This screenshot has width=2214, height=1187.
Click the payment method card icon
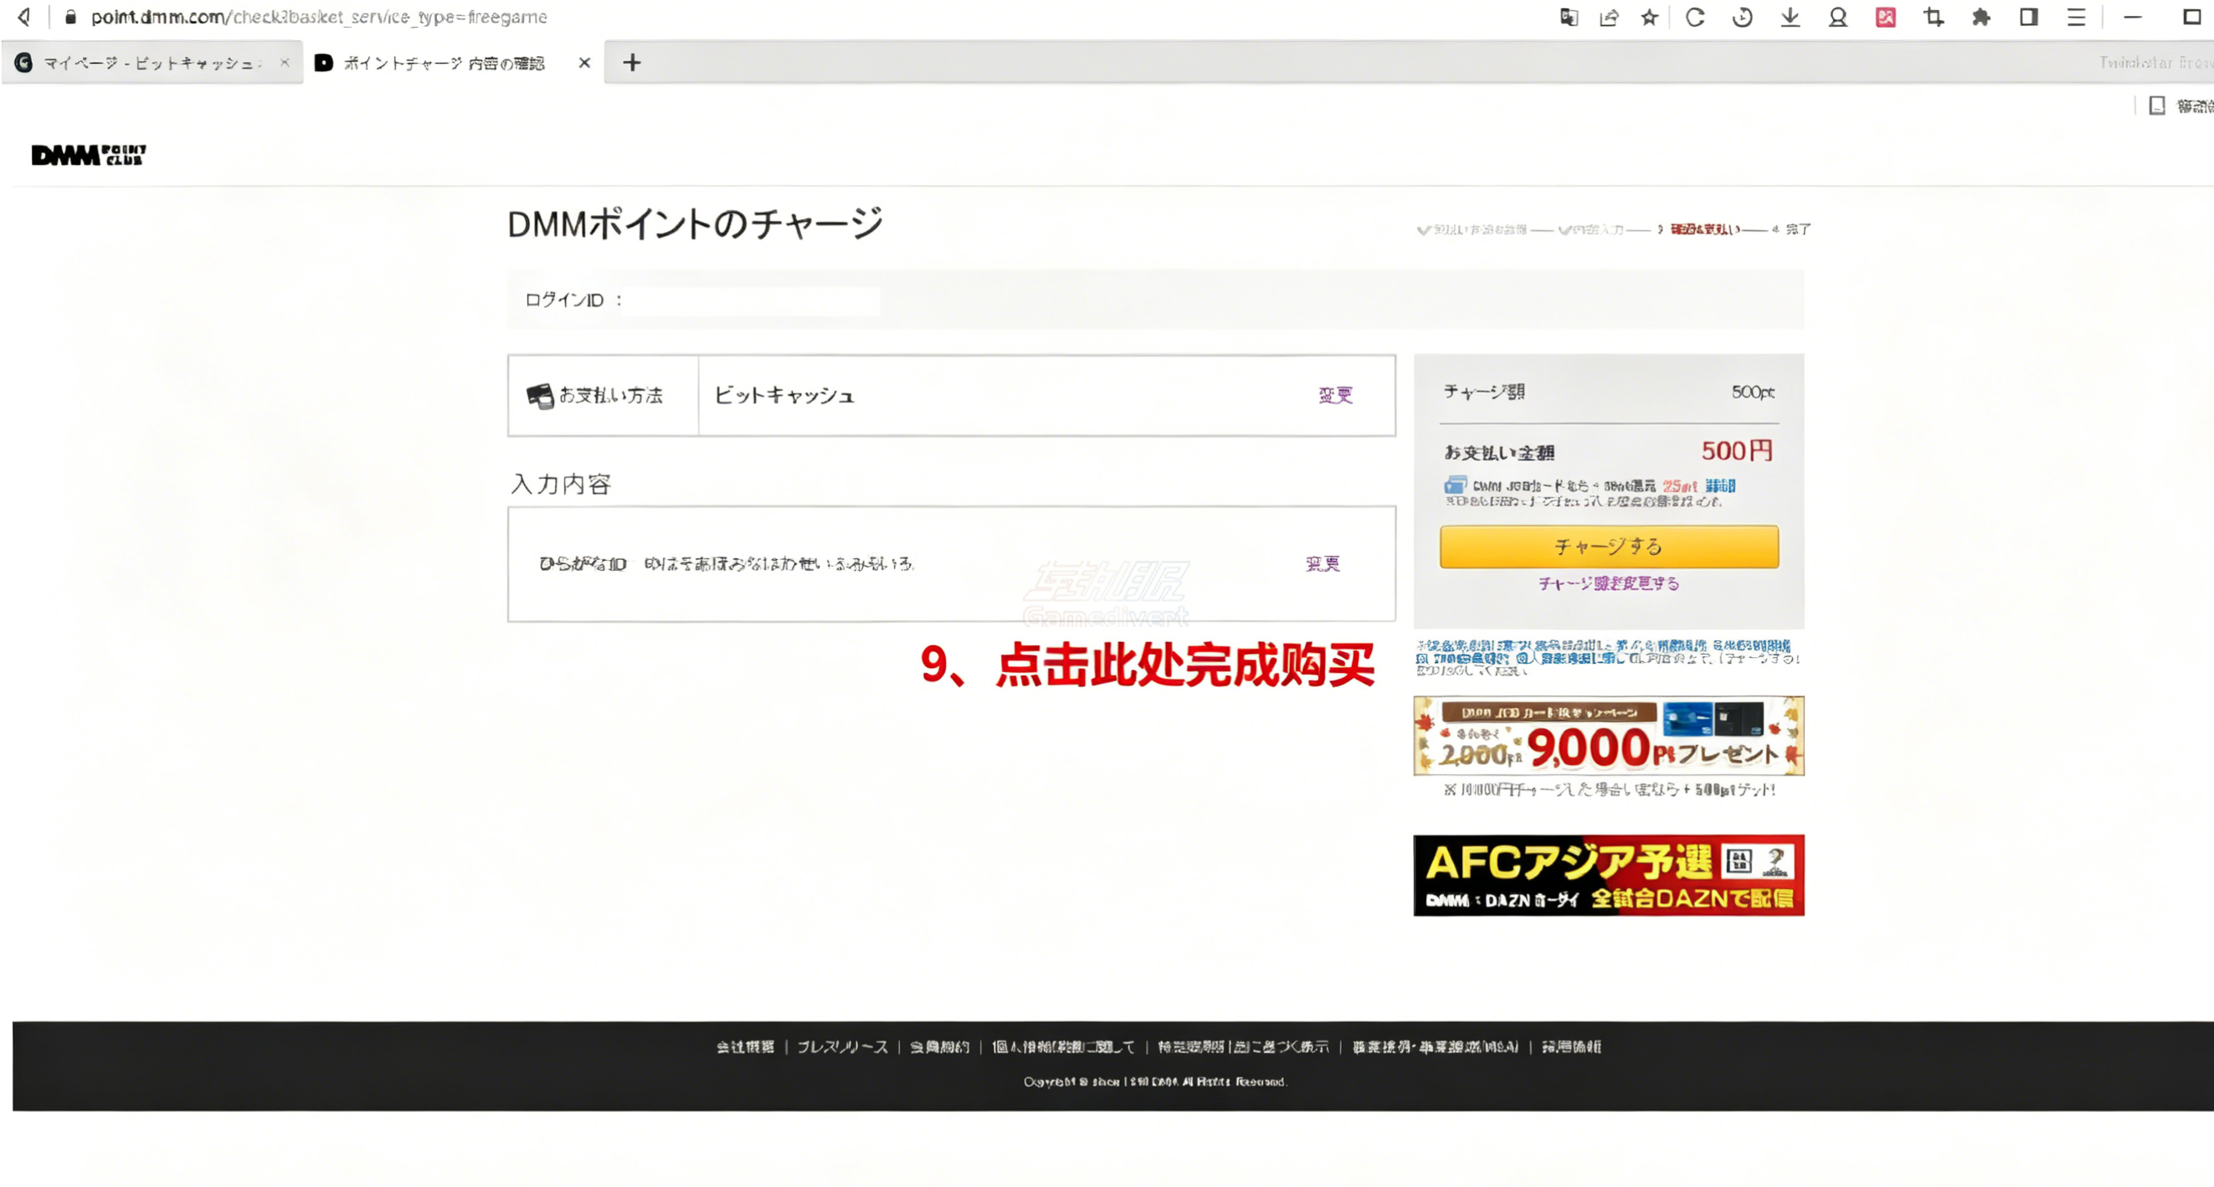[x=540, y=395]
